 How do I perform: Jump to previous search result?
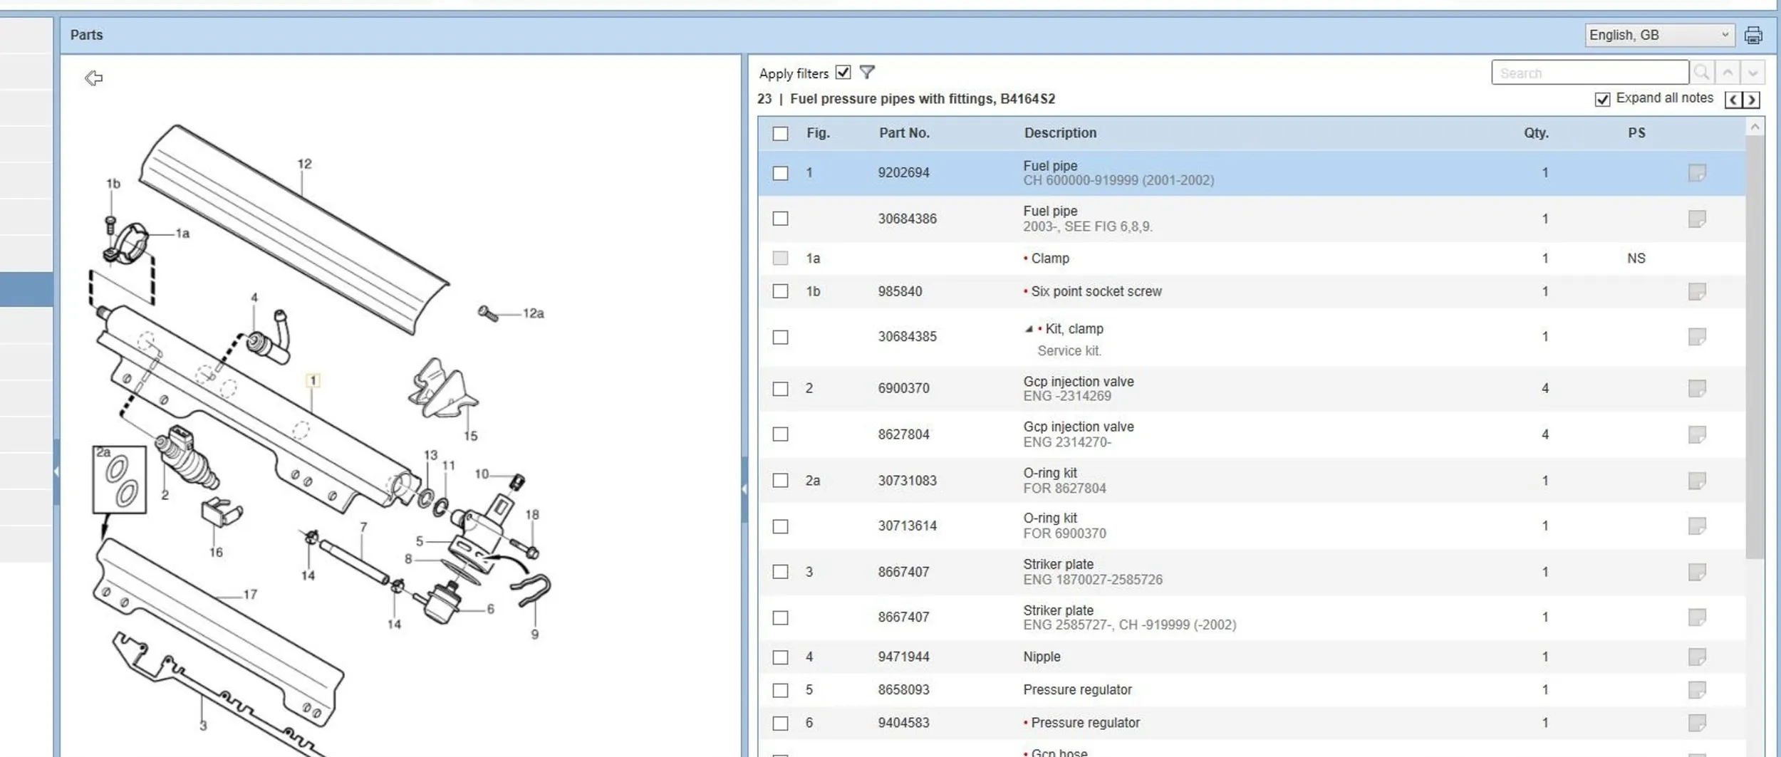click(1728, 73)
